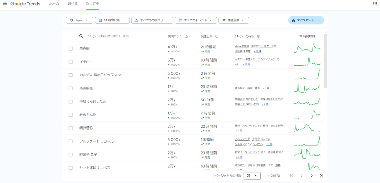The height and width of the screenshot is (183, 380).
Task: Expand +2 件 for 中居くん何したの
Action: (265, 104)
